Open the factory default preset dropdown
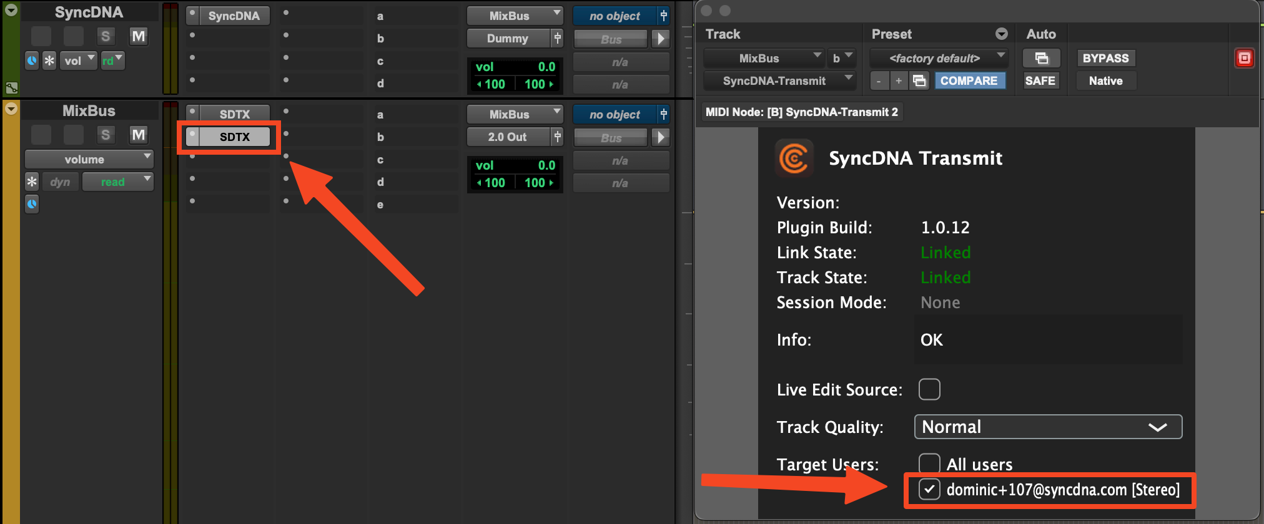 [939, 58]
